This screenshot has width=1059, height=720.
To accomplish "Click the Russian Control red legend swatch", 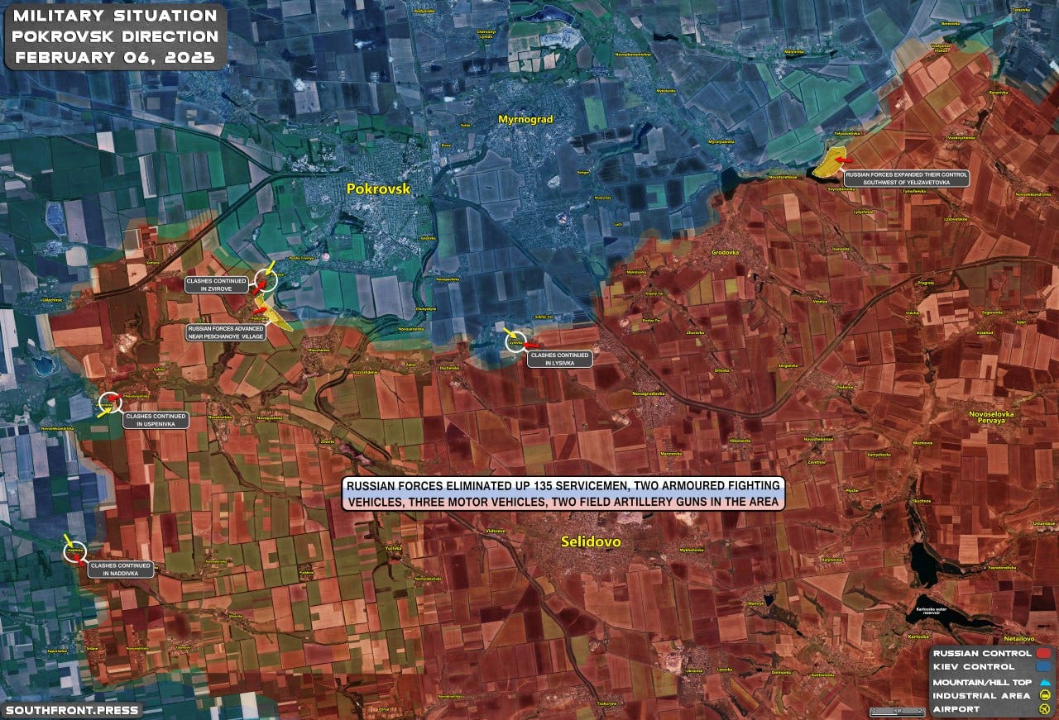I will (x=1046, y=653).
